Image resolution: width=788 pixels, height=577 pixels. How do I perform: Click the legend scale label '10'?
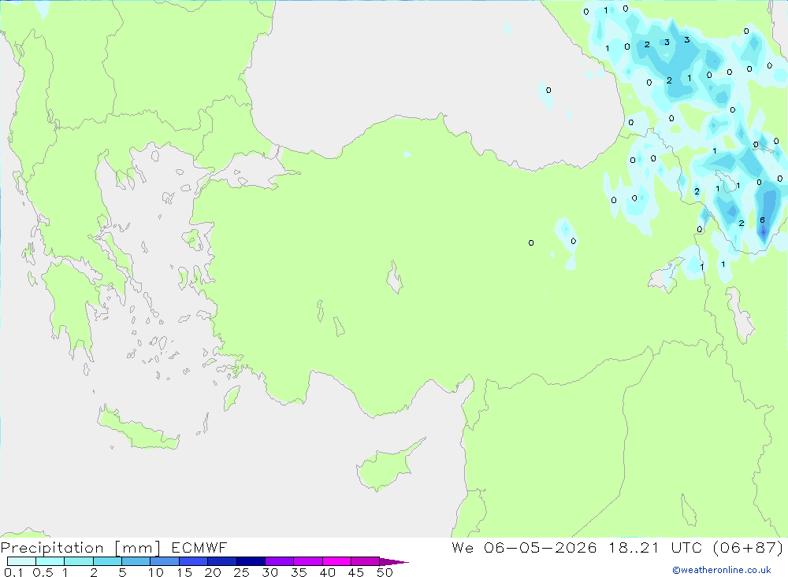point(156,572)
